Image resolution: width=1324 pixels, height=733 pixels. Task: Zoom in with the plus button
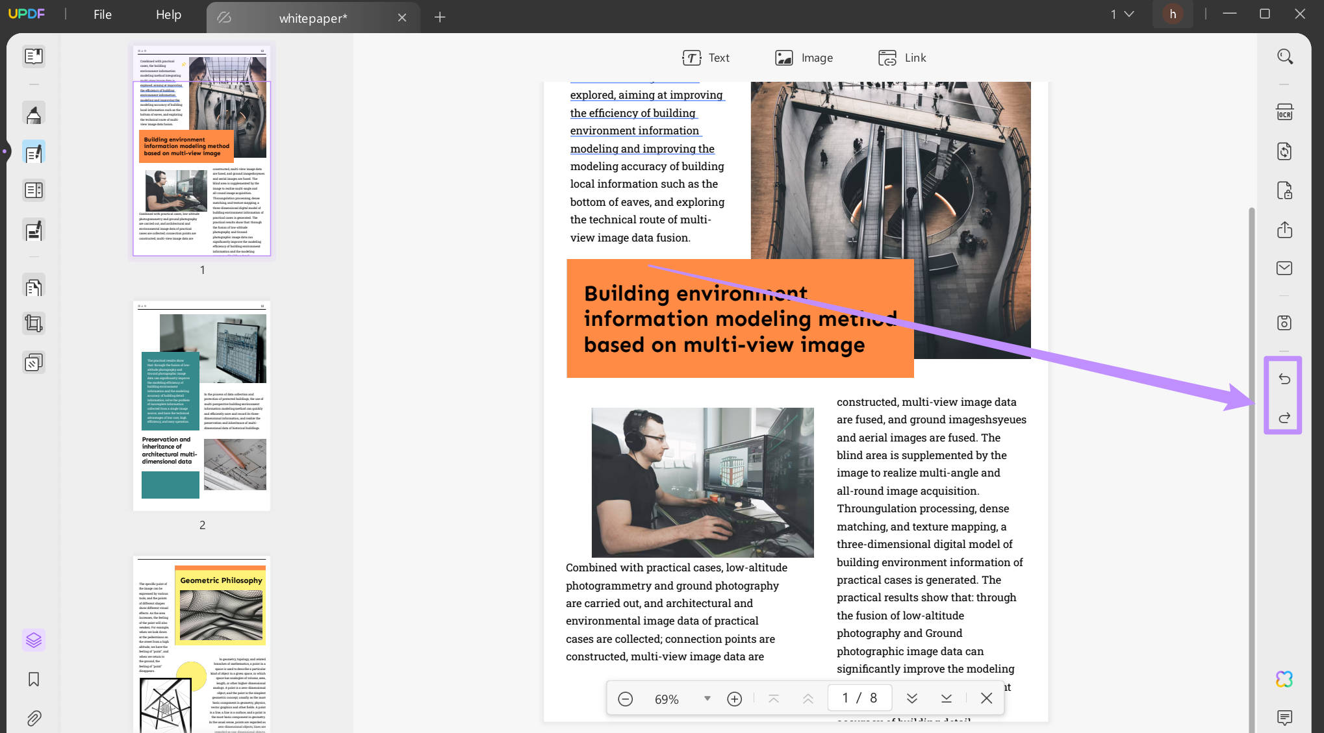(x=734, y=699)
